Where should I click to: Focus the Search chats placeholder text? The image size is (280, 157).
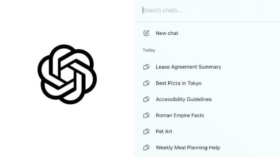click(x=163, y=10)
